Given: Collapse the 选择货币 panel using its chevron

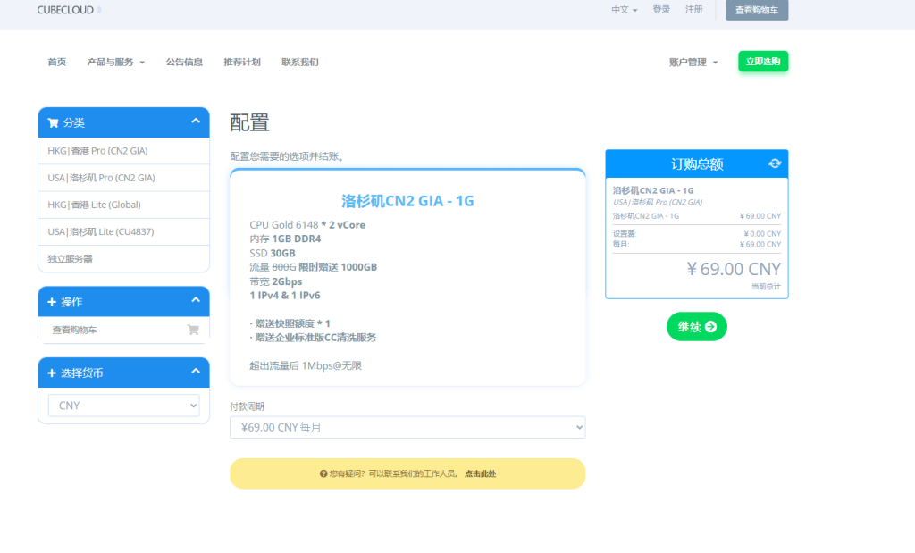Looking at the screenshot, I should (196, 372).
